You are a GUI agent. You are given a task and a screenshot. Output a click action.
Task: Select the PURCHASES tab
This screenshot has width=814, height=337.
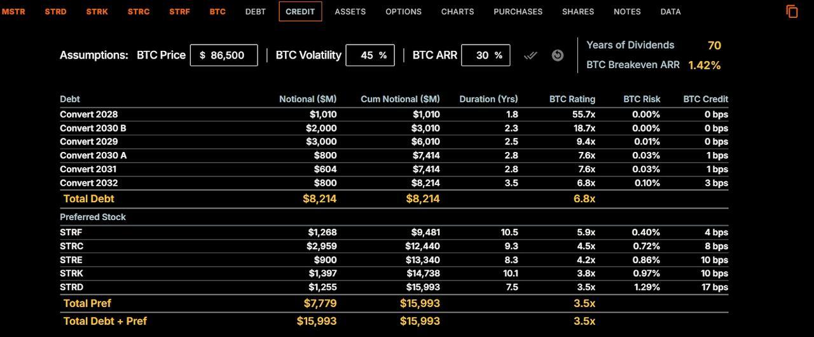[518, 11]
